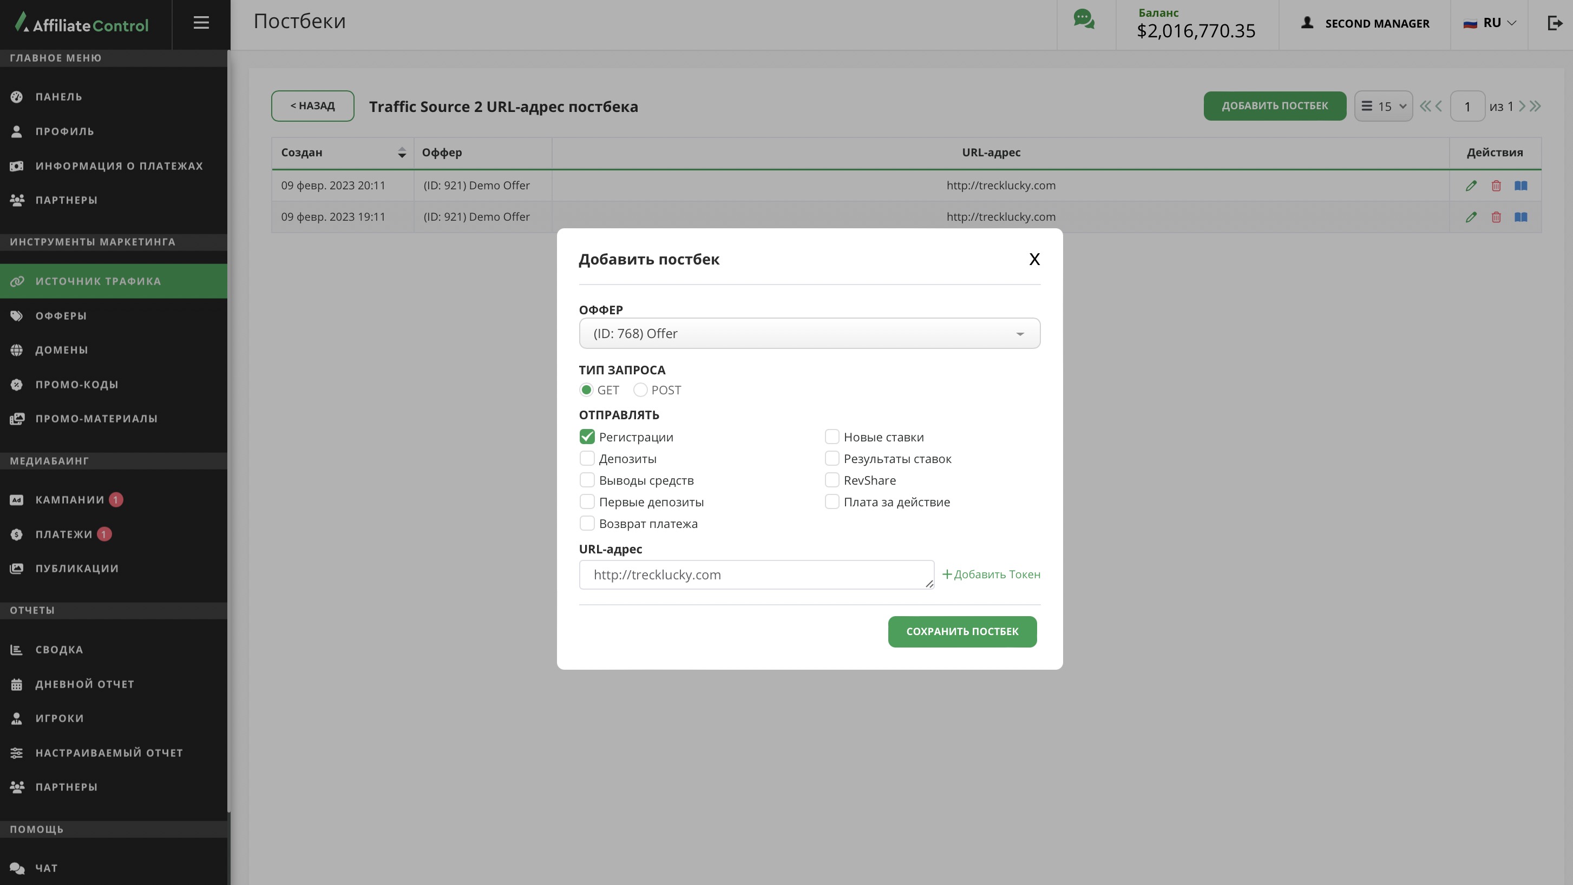Click the hamburger menu icon

coord(201,23)
